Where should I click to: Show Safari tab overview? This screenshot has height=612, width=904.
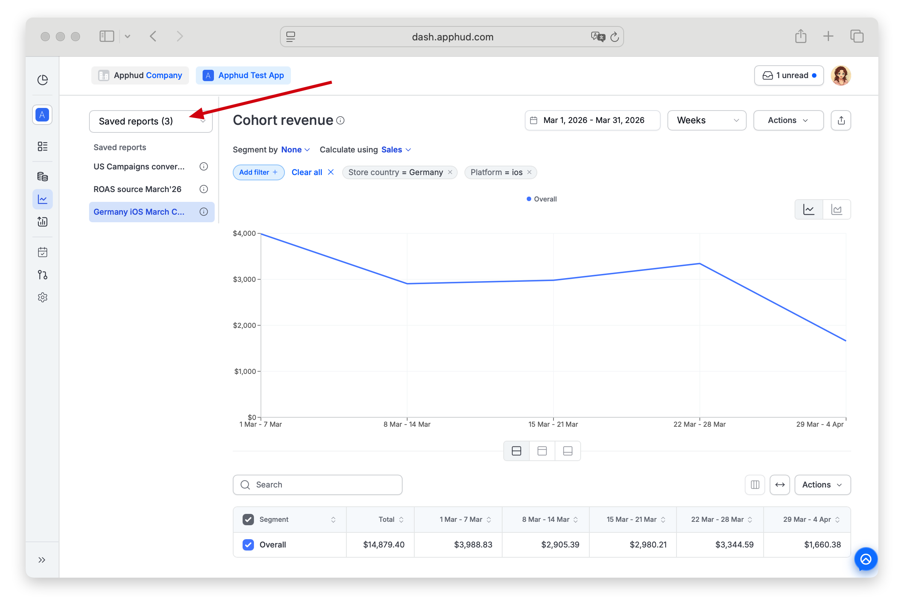[x=857, y=37]
